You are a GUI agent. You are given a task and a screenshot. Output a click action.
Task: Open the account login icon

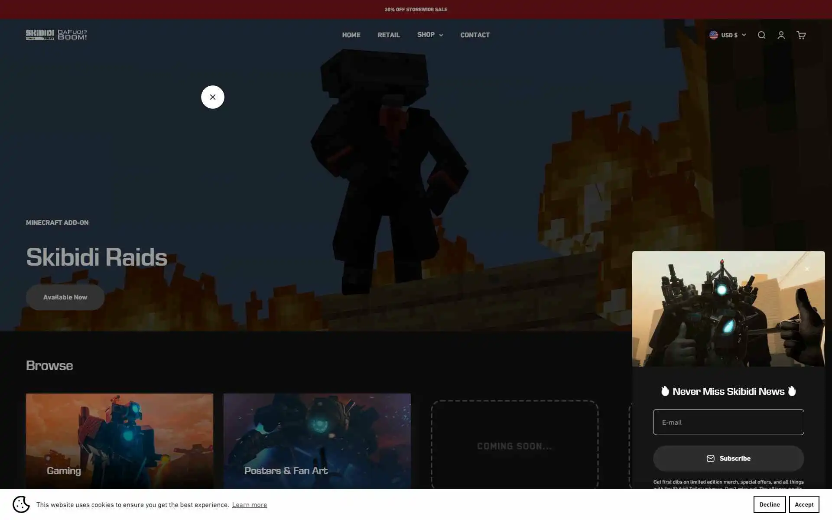[781, 35]
